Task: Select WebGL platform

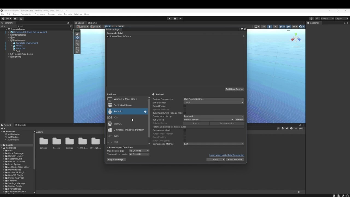Action: point(127,124)
